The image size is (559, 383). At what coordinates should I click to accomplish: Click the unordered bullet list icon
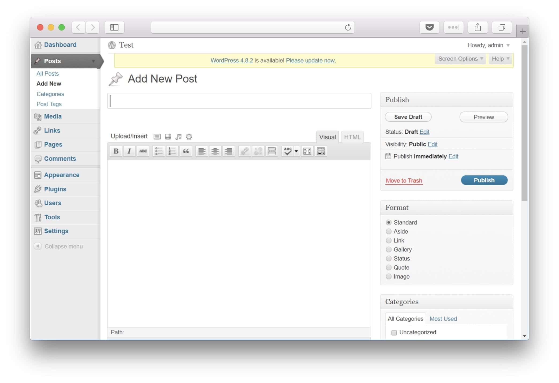pos(159,151)
